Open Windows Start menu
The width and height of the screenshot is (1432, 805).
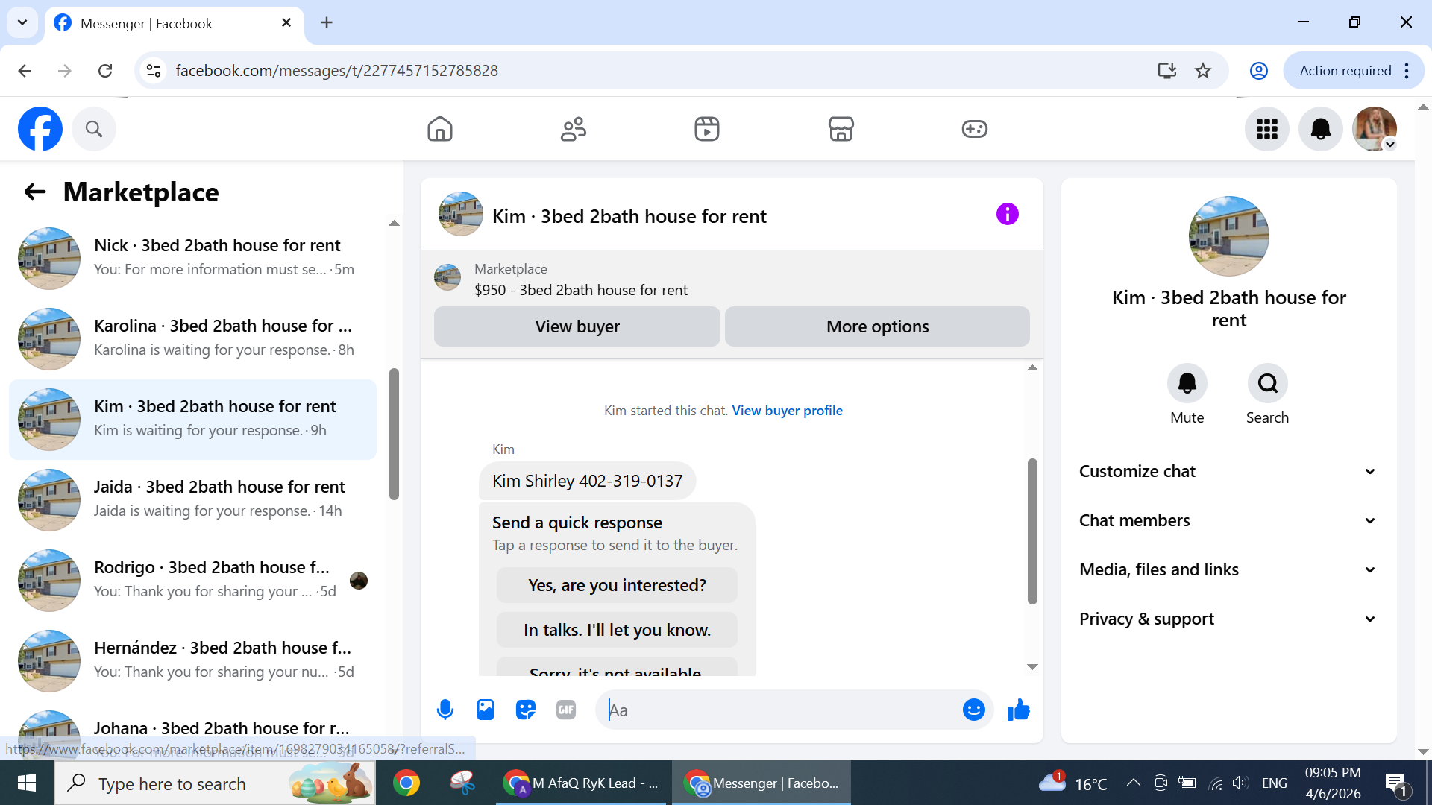27,783
